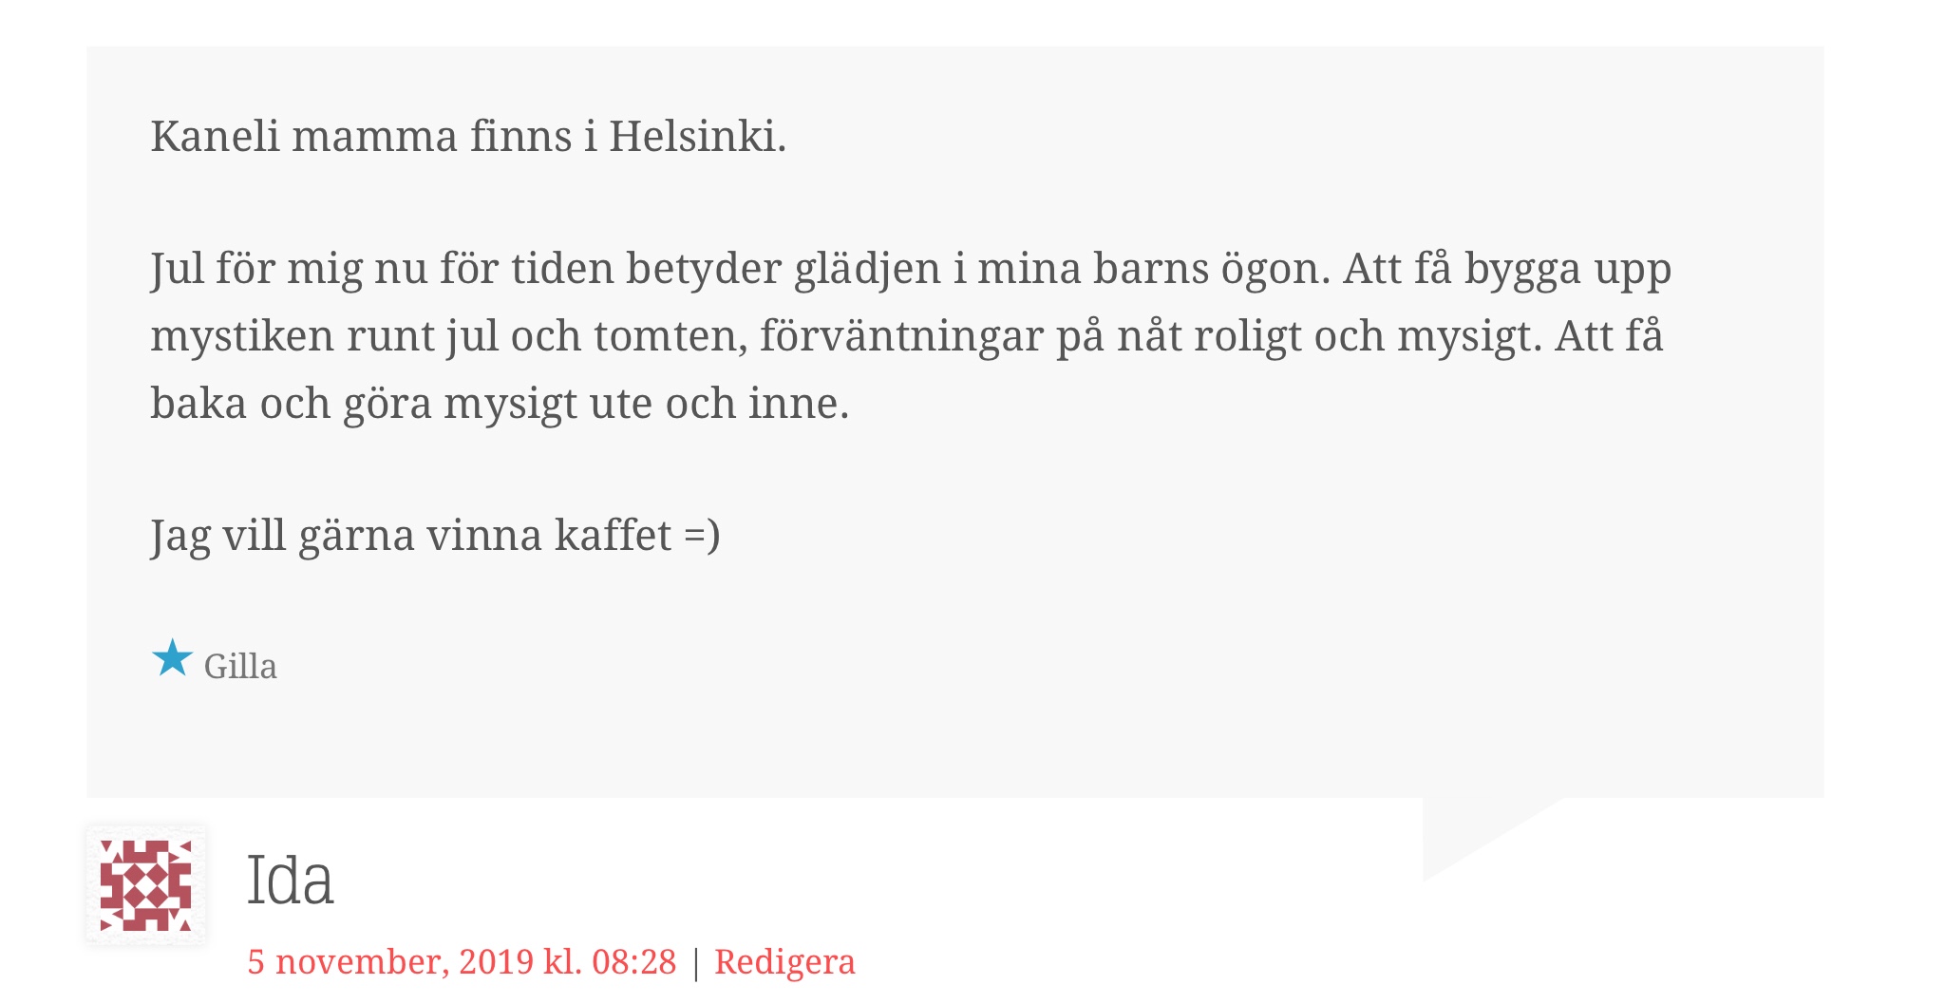
Task: Click the "Kaneli mamma finns i Helsinki." line
Action: pos(468,137)
